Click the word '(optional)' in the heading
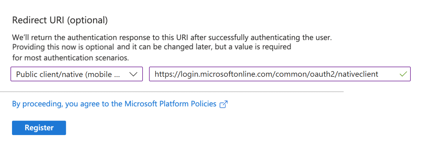 point(87,20)
